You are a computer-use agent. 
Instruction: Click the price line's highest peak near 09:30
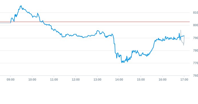[21, 6]
